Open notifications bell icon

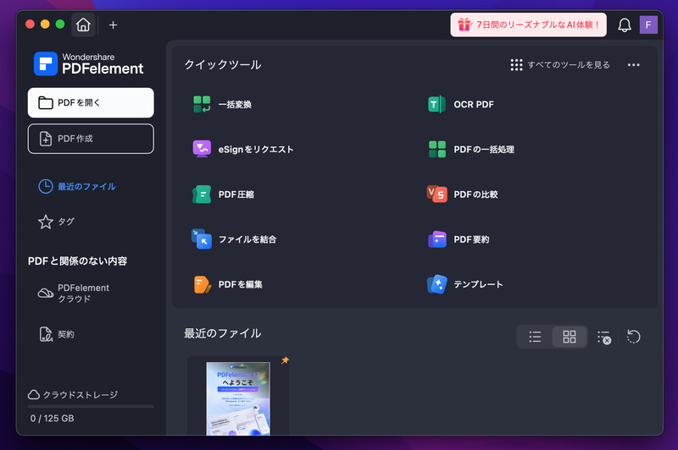coord(624,25)
